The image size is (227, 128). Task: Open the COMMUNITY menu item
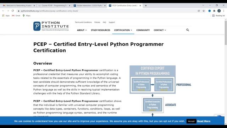click(x=143, y=30)
